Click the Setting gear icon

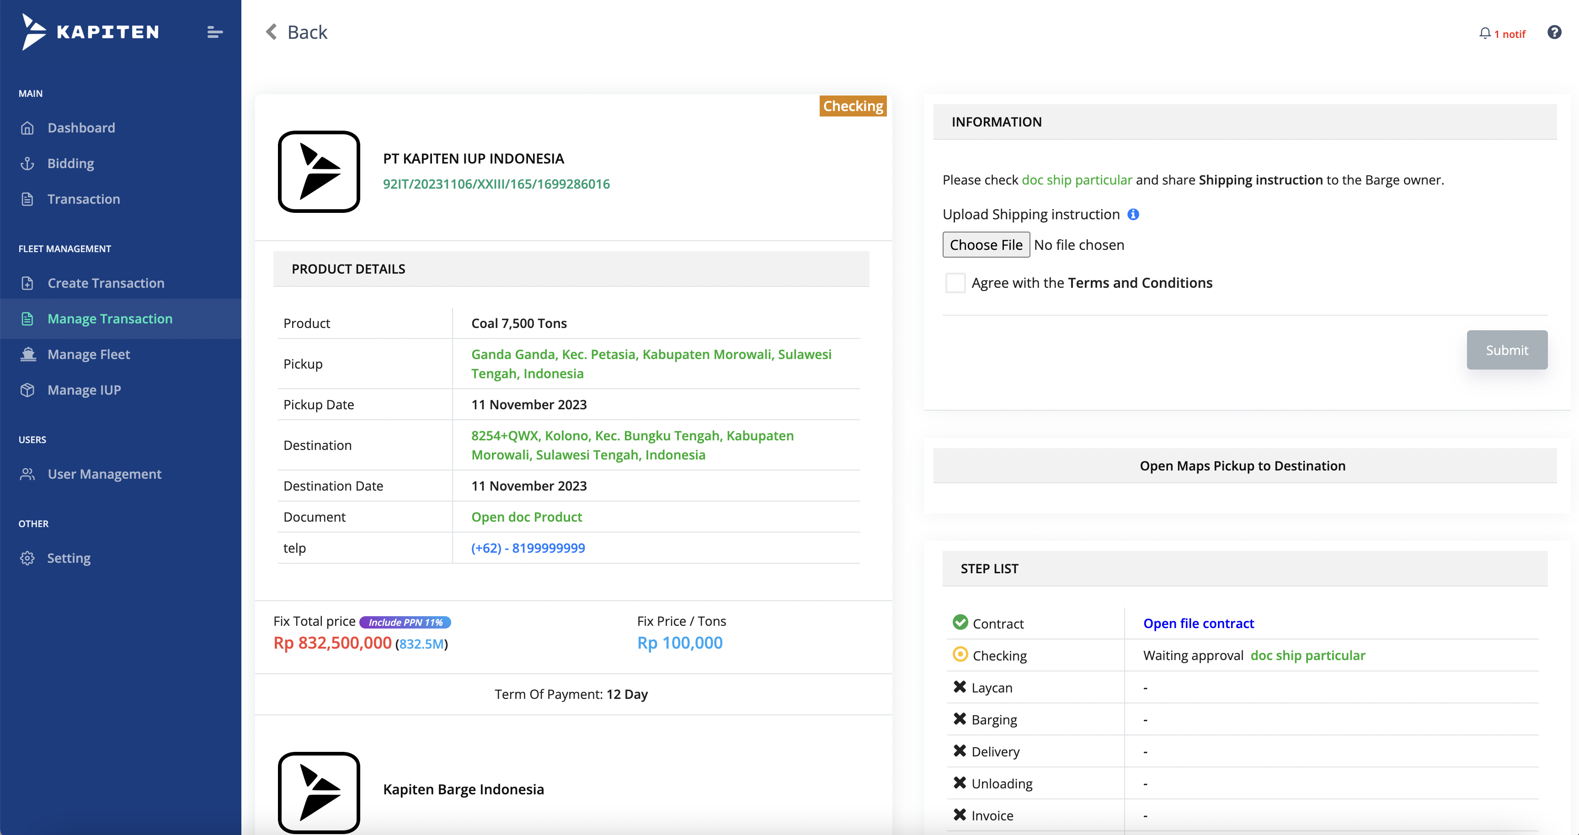(x=27, y=558)
